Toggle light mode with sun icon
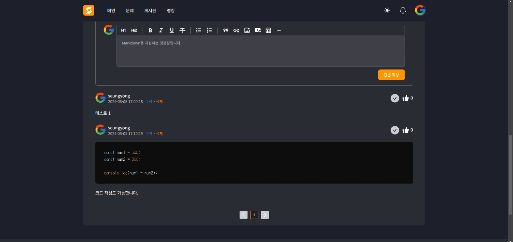This screenshot has width=513, height=242. [x=387, y=10]
